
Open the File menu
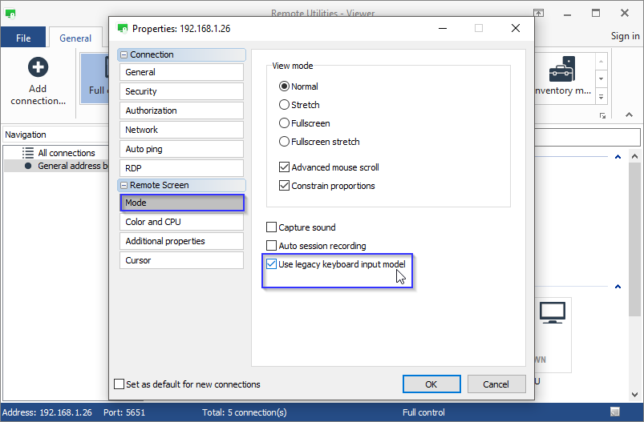(x=23, y=38)
